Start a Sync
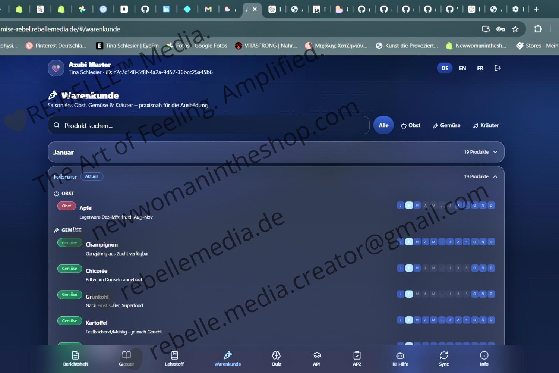Viewport: 559px width, 373px height. coord(443,358)
